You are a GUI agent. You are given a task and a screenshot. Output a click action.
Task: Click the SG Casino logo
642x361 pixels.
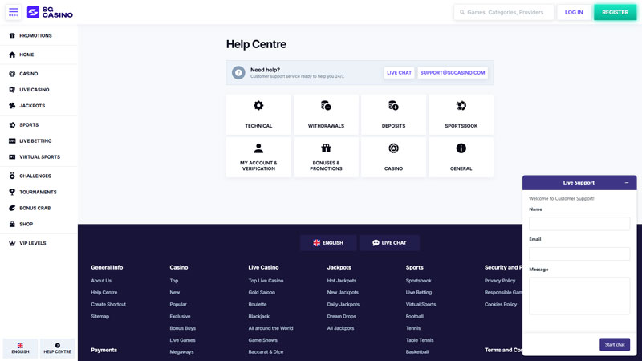50,12
